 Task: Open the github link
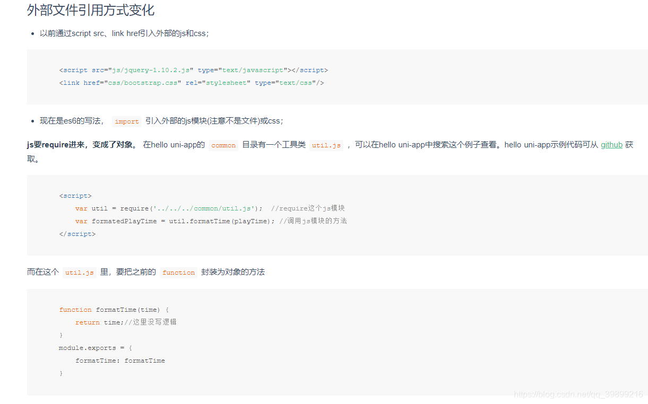coord(611,145)
